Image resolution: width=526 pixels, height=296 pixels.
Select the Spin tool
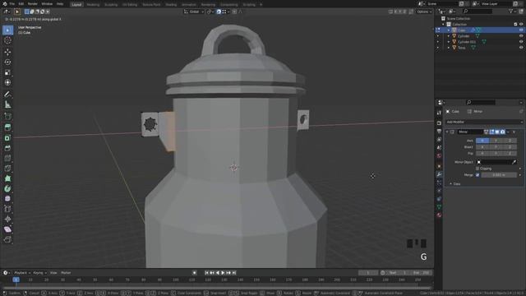click(x=7, y=188)
